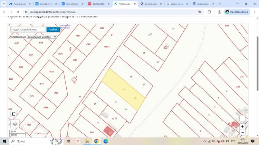Open Microsoft Edge from taskbar
259x145 pixels.
pyautogui.click(x=106, y=141)
